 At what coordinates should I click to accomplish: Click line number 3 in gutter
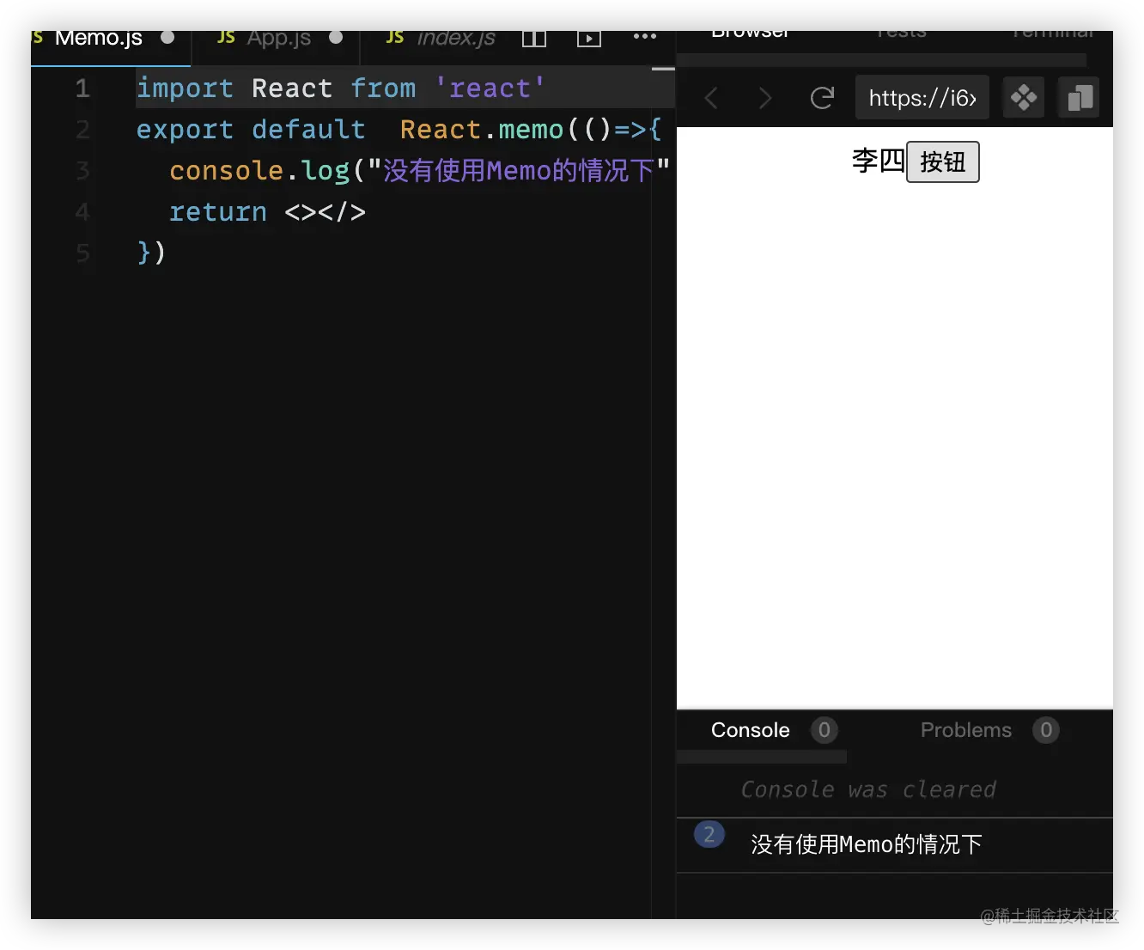click(82, 171)
